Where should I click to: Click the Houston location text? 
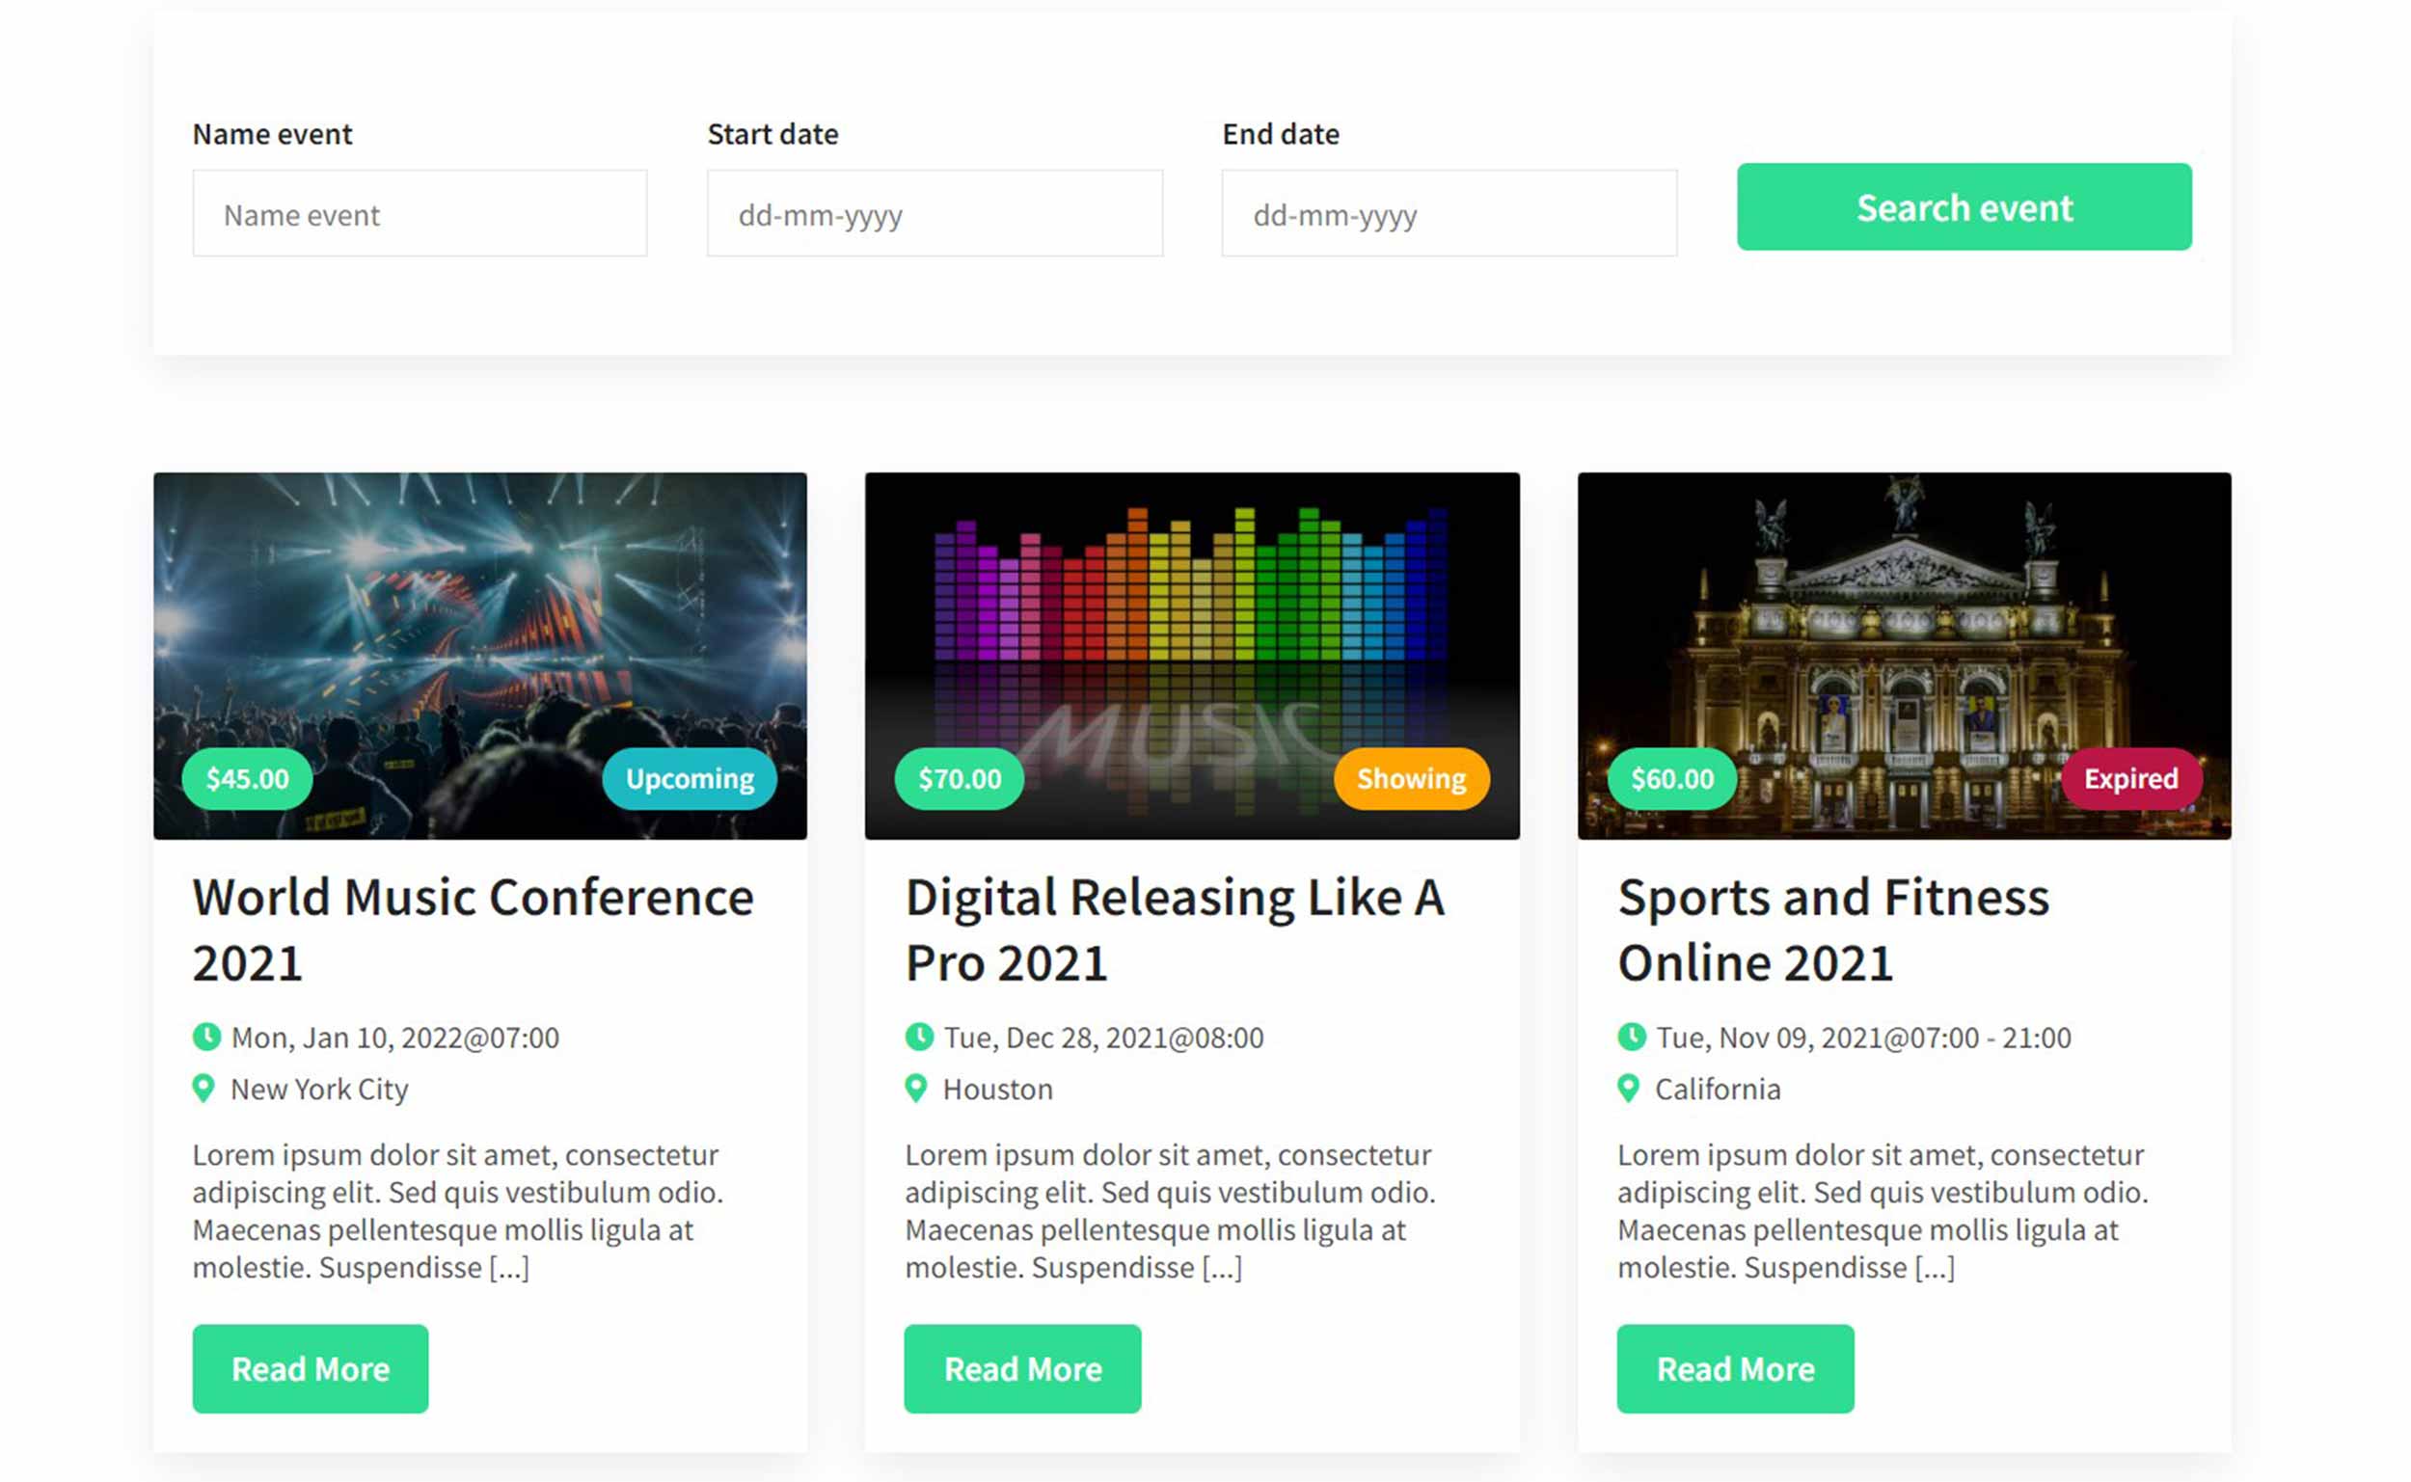tap(998, 1090)
